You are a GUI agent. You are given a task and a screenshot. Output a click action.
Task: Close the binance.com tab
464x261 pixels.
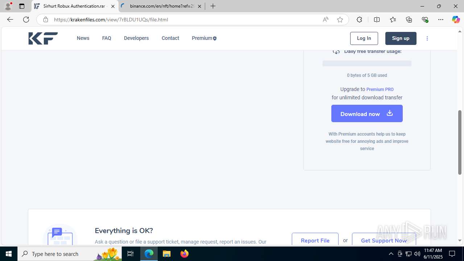199,6
